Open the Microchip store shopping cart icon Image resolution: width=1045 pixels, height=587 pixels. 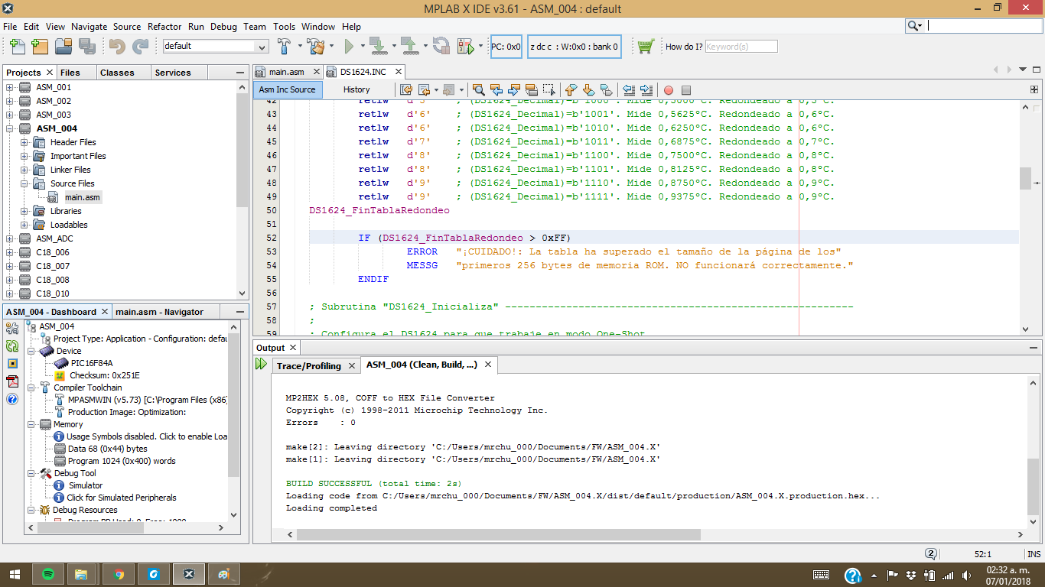coord(646,47)
